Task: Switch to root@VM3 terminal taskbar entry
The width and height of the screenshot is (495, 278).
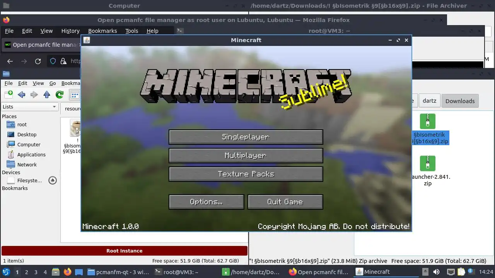Action: [x=186, y=272]
